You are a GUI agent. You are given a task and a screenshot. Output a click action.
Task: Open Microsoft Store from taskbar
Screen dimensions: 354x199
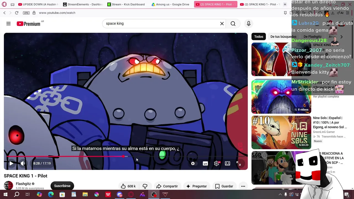62,195
